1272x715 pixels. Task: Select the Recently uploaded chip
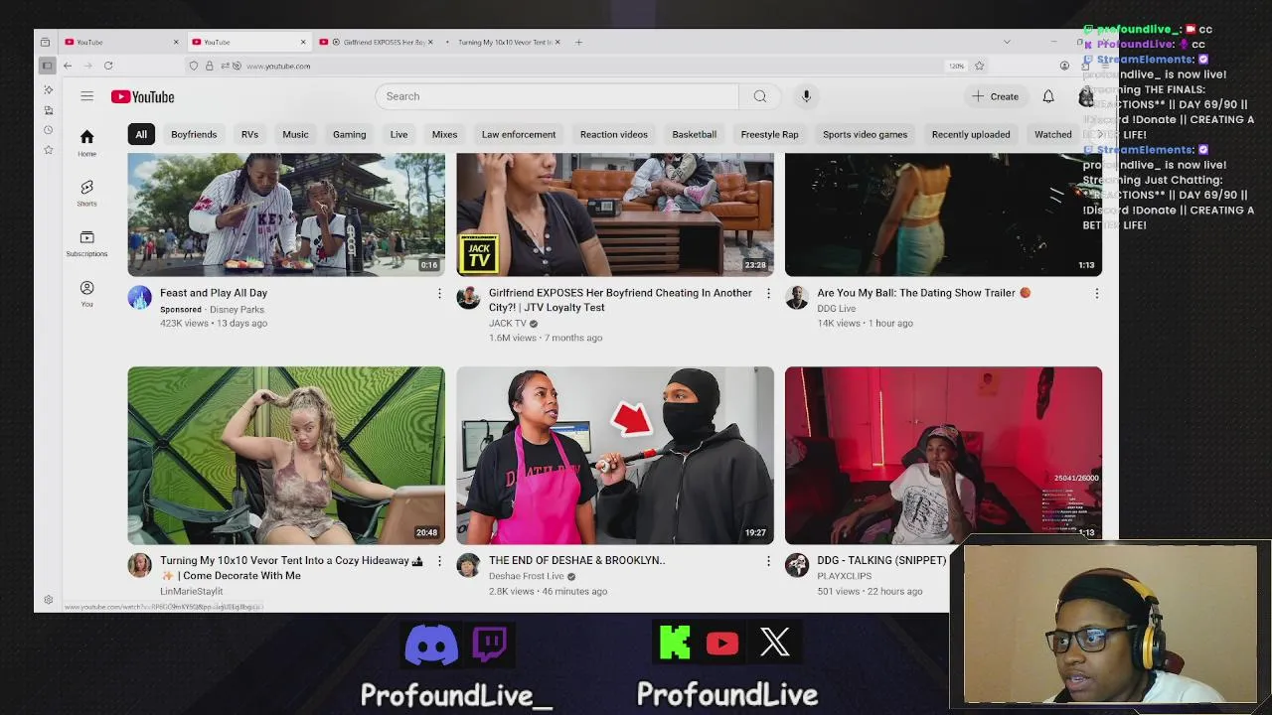coord(971,134)
